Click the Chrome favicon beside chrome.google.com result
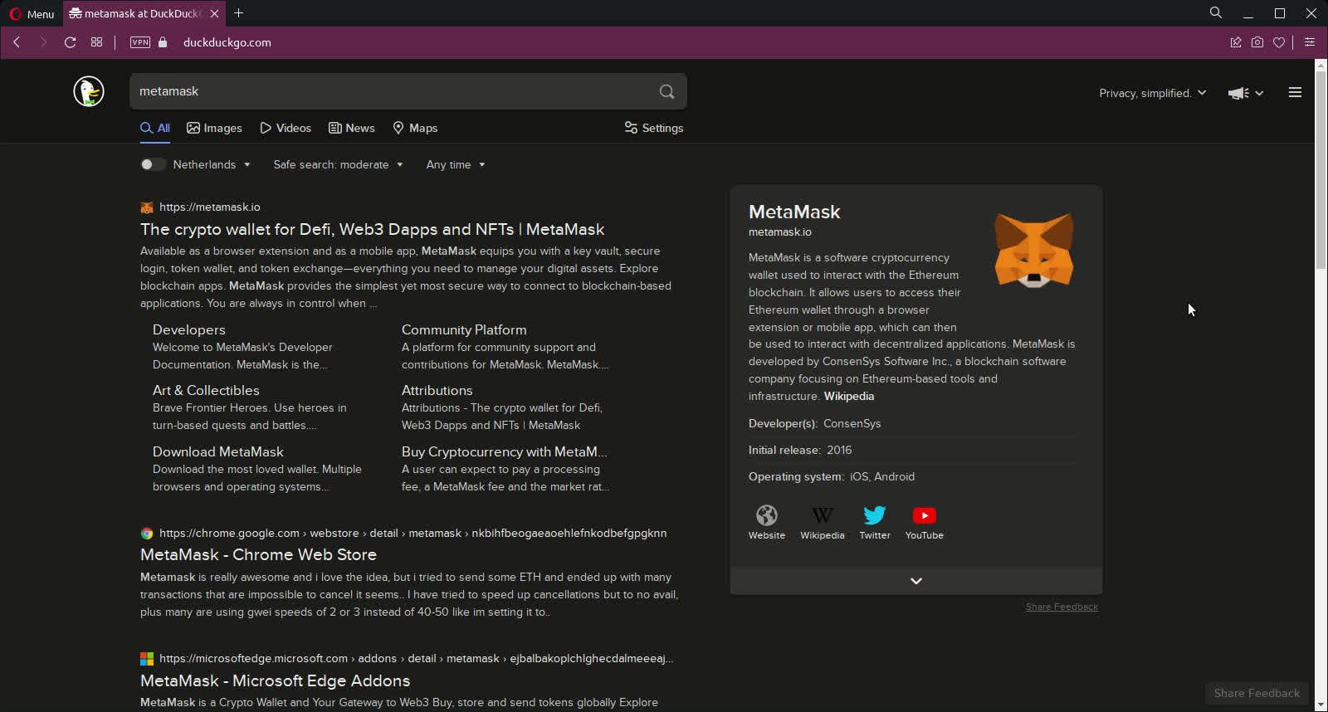This screenshot has width=1328, height=712. coord(147,534)
